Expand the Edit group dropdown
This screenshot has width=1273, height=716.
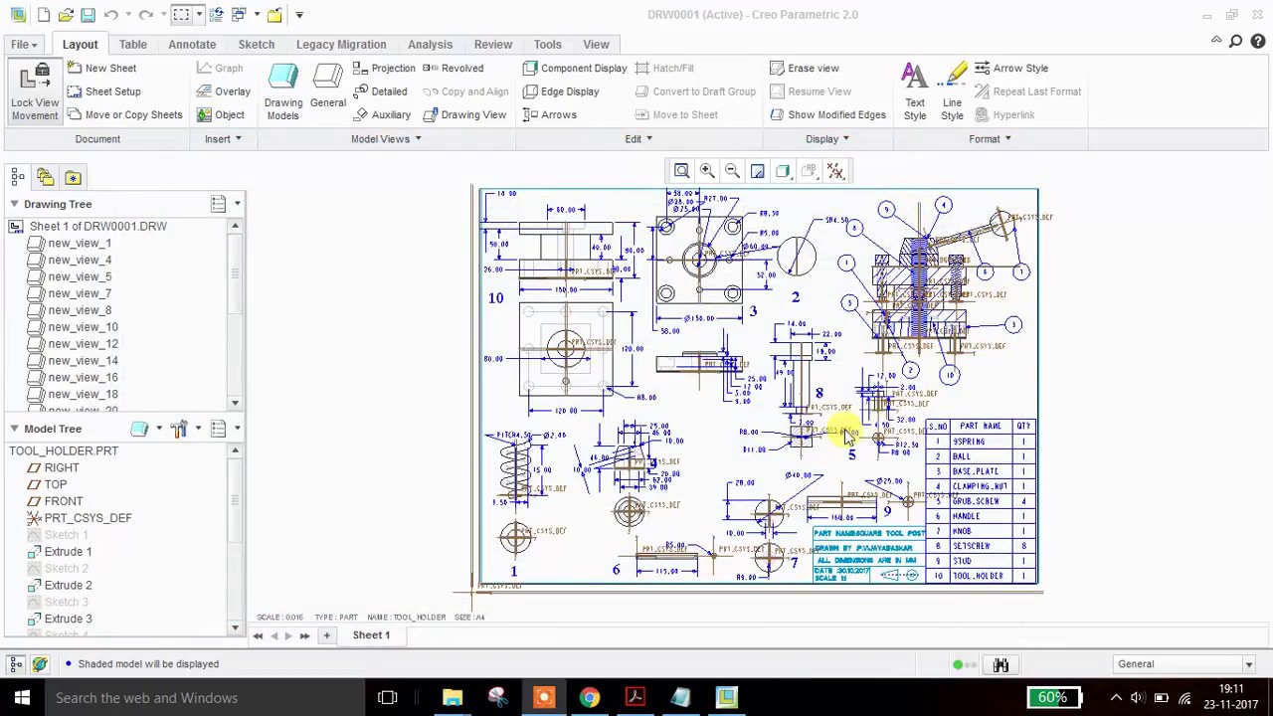[638, 139]
